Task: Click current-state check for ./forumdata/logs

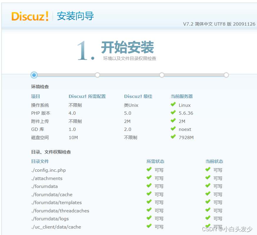Action: click(208, 218)
